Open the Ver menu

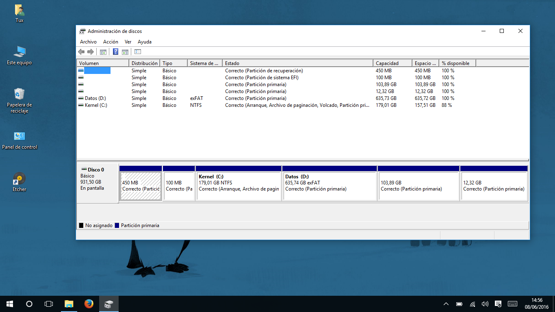click(x=128, y=41)
